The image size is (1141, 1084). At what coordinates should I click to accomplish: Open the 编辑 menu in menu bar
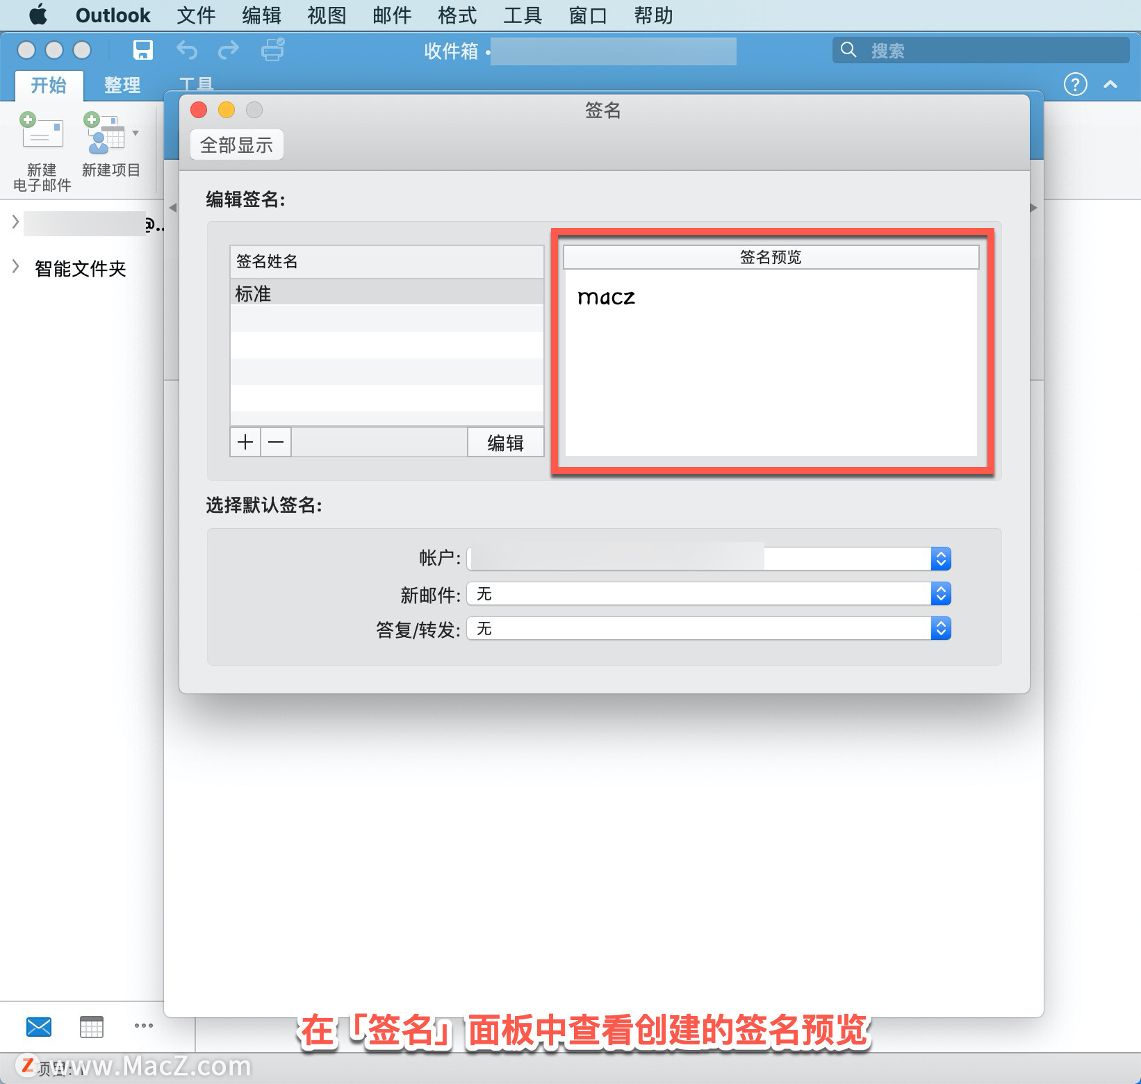click(x=261, y=15)
